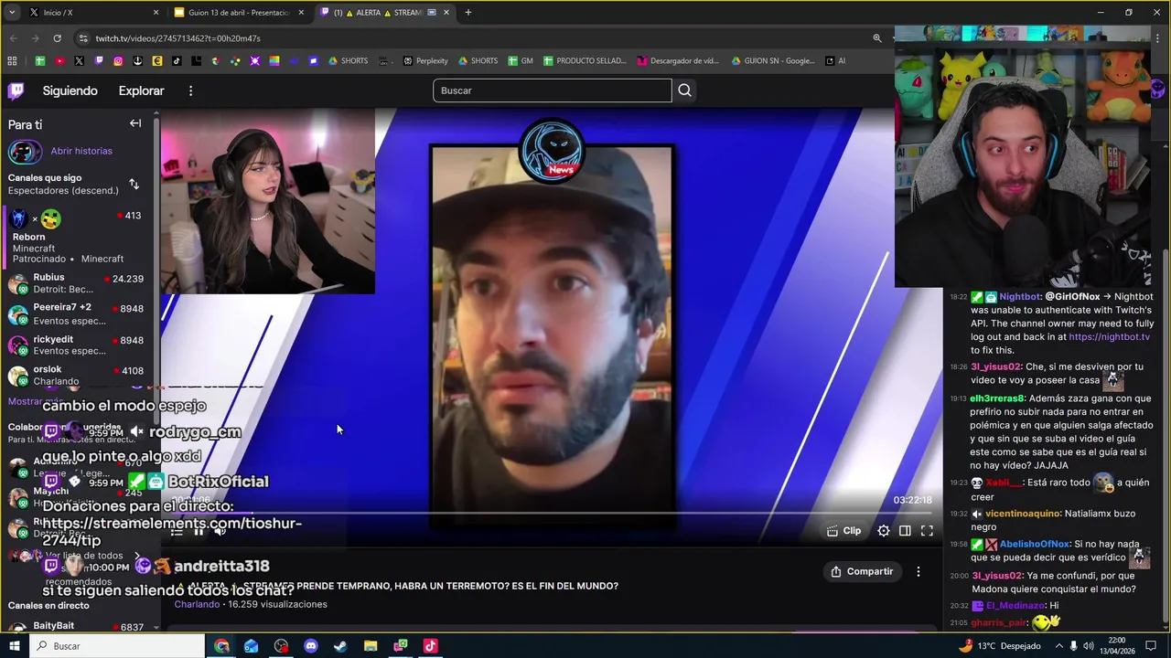The image size is (1171, 658).
Task: Open the Peereira7 +2 channel entry
Action: click(x=78, y=314)
